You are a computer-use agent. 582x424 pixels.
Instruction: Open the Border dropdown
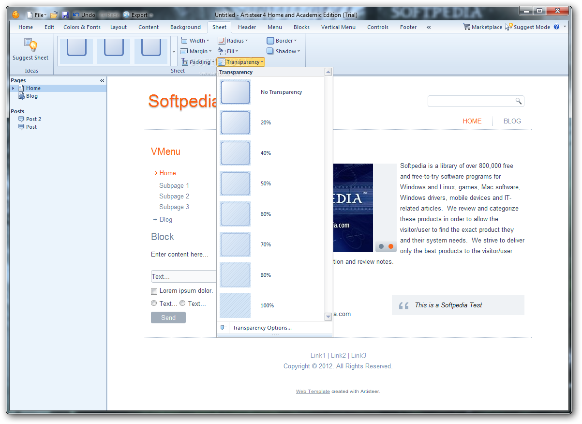pyautogui.click(x=282, y=41)
